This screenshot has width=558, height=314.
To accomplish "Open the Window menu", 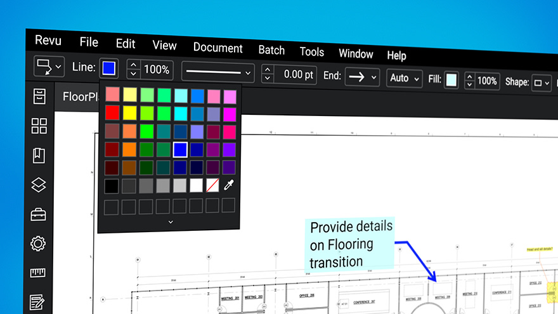I will click(356, 54).
